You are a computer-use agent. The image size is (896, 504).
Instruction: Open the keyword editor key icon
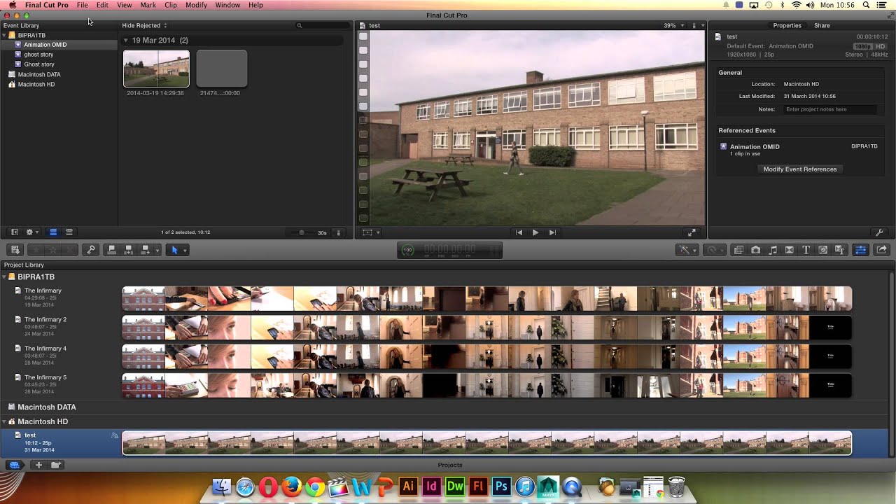90,250
